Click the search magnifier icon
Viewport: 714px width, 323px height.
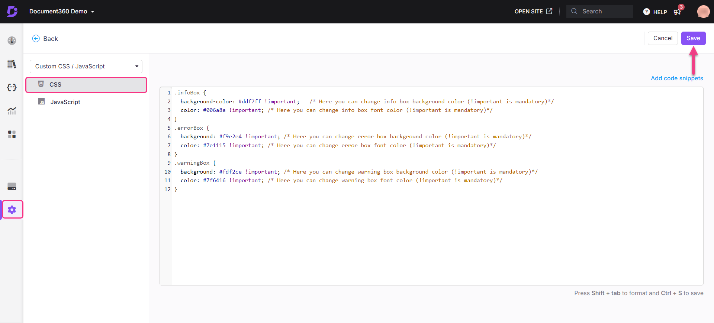click(x=574, y=11)
